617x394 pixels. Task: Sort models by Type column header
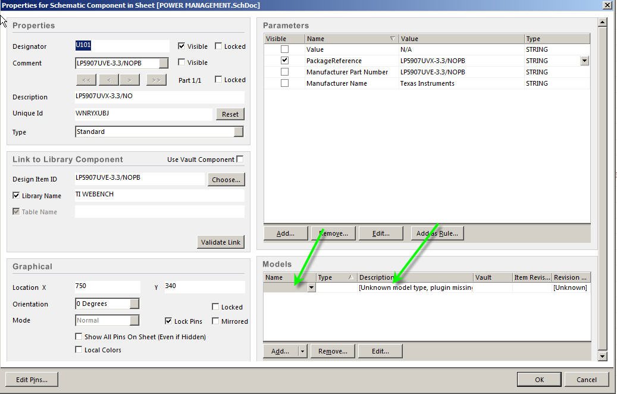(x=336, y=277)
